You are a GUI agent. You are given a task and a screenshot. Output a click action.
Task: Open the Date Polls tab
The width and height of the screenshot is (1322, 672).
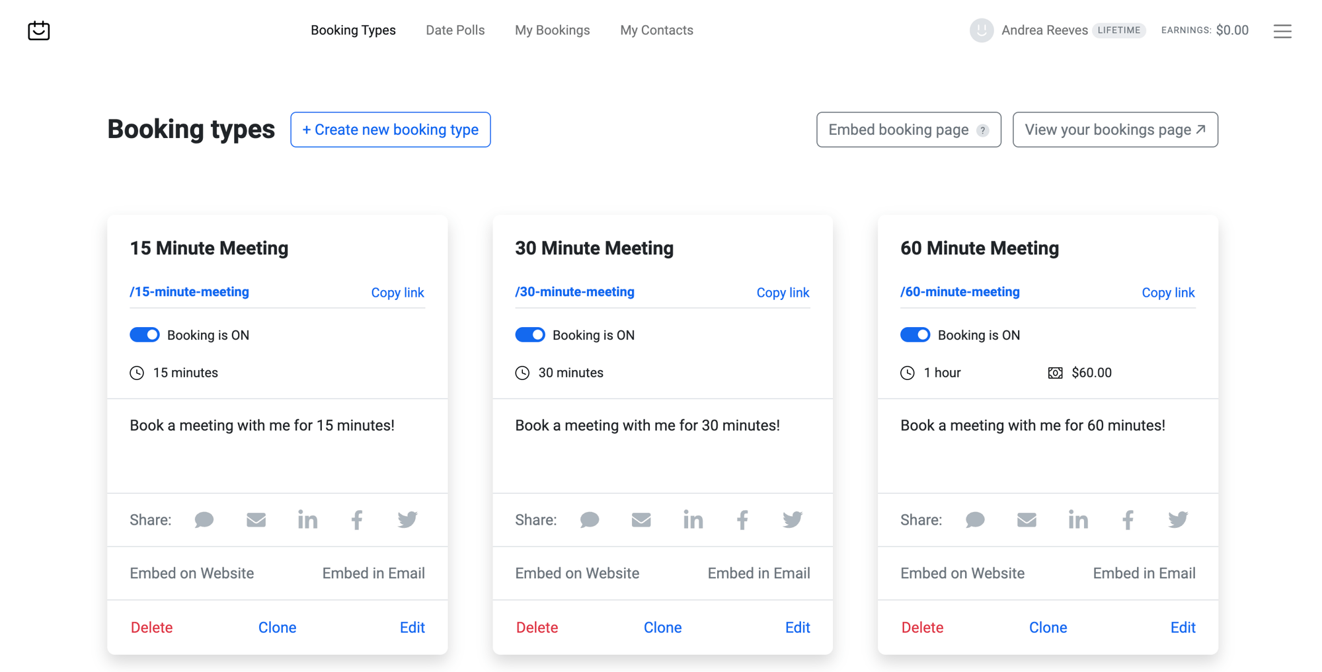click(x=455, y=30)
